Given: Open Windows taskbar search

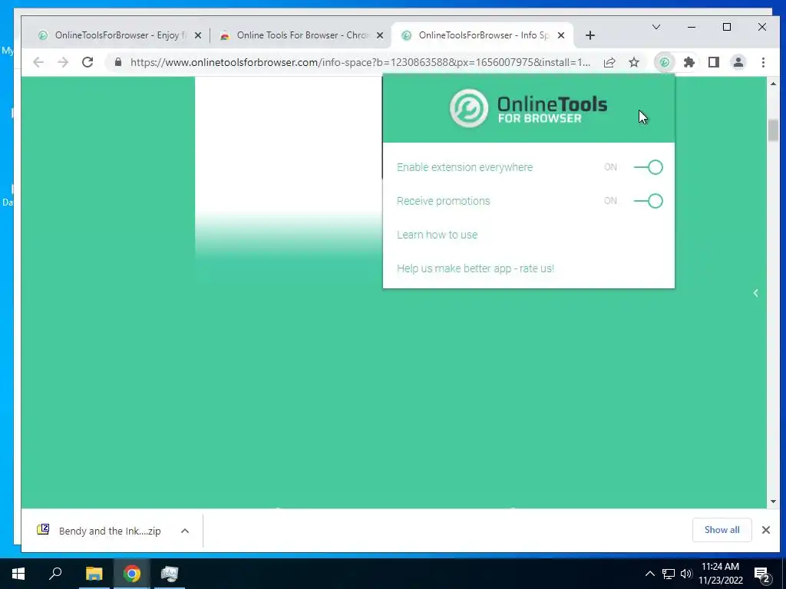Looking at the screenshot, I should point(55,574).
